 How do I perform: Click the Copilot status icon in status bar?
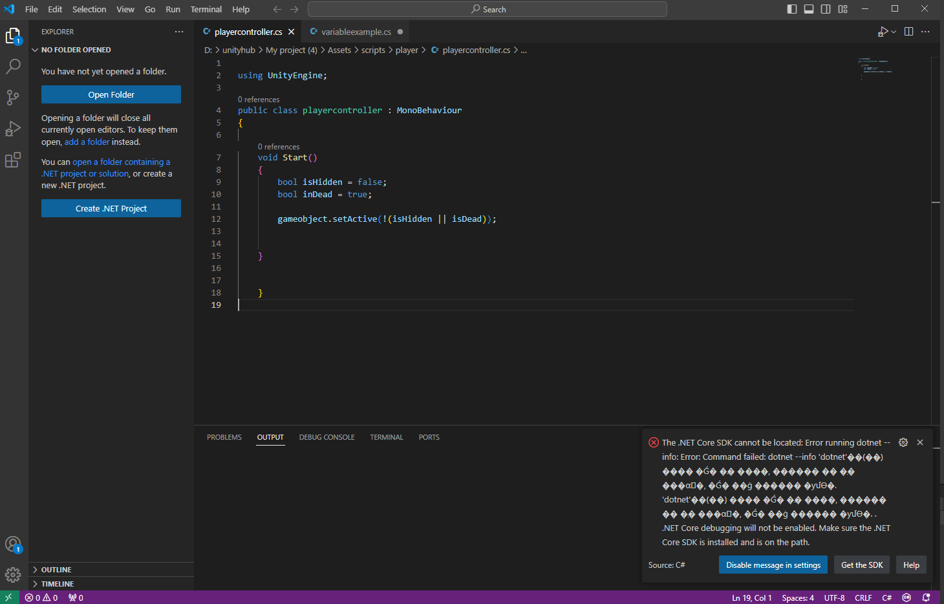[906, 598]
